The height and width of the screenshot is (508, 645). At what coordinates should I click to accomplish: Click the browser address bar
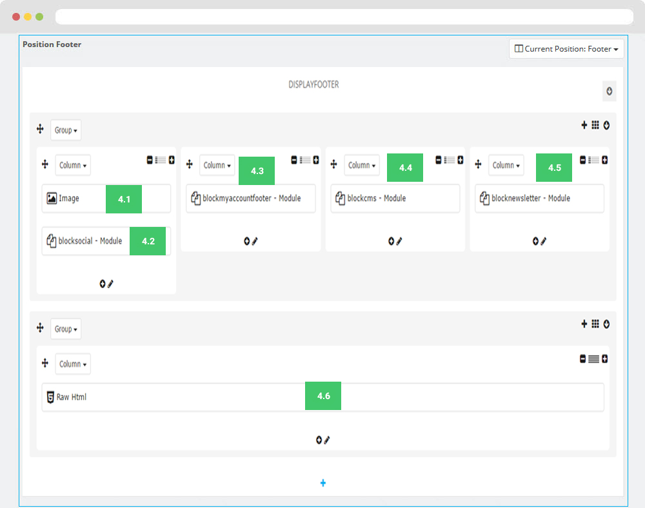pyautogui.click(x=344, y=17)
